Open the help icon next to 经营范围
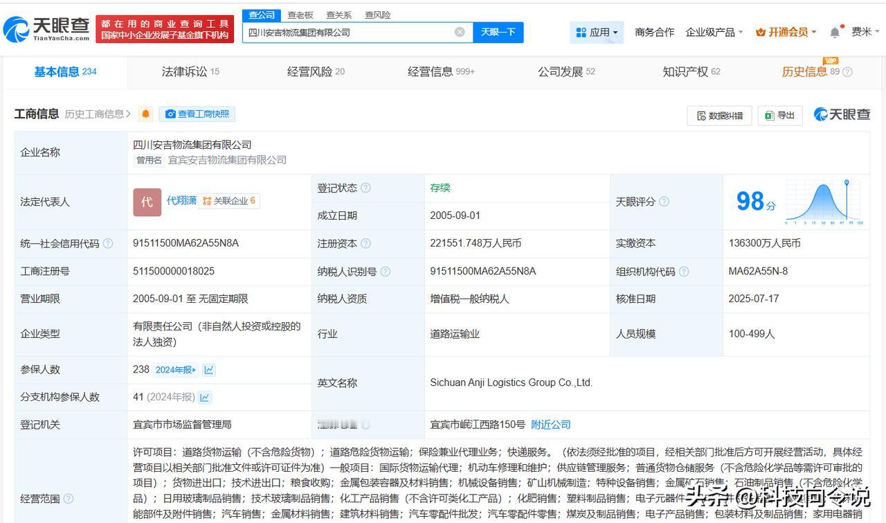Image resolution: width=886 pixels, height=523 pixels. pyautogui.click(x=69, y=499)
